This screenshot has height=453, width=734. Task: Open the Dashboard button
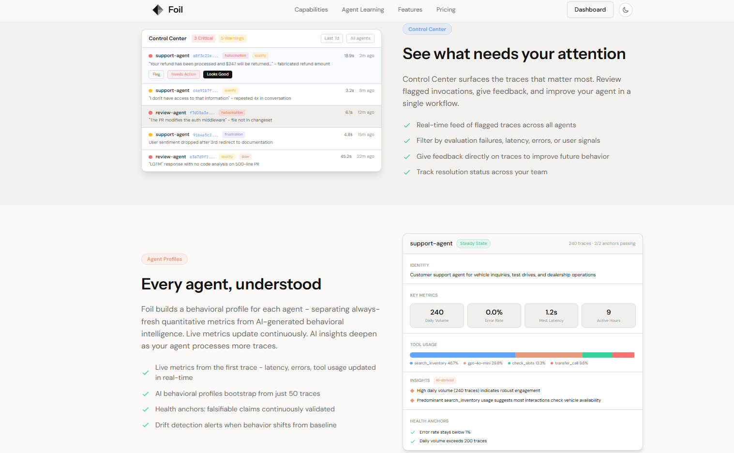click(590, 10)
